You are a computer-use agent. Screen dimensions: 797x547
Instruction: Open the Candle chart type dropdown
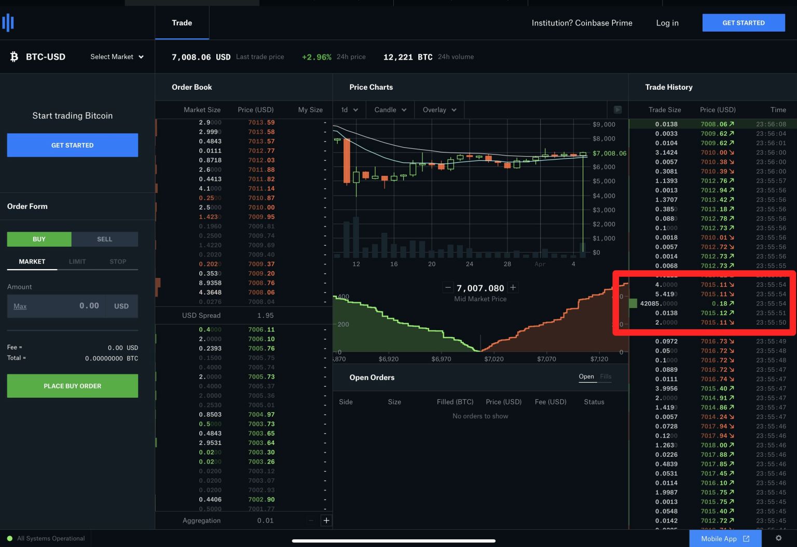coord(390,109)
